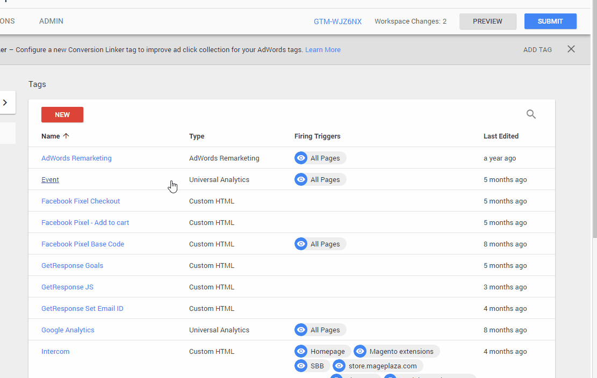
Task: Click the vertical page scrollbar
Action: pyautogui.click(x=594, y=118)
